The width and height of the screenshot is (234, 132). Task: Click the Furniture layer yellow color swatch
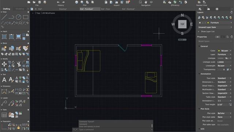point(208,23)
